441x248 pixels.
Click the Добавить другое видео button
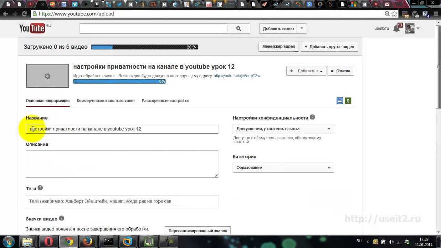(329, 46)
